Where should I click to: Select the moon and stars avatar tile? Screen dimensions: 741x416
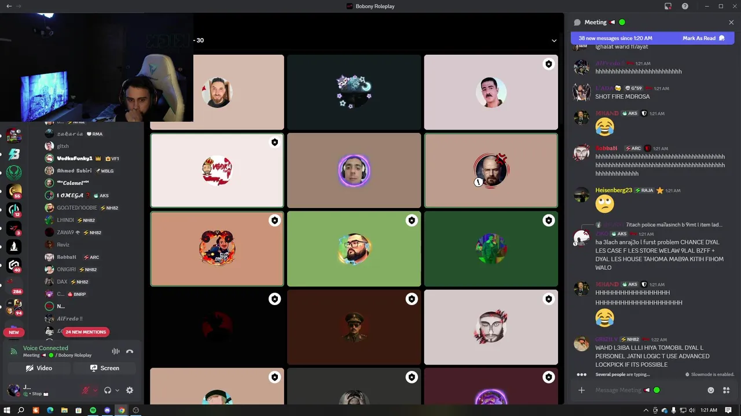coord(354,92)
